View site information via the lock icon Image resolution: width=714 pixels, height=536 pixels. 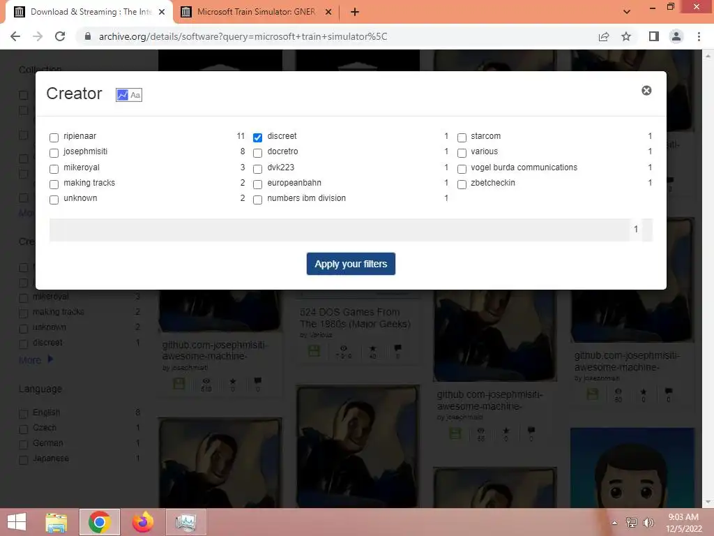(x=88, y=36)
